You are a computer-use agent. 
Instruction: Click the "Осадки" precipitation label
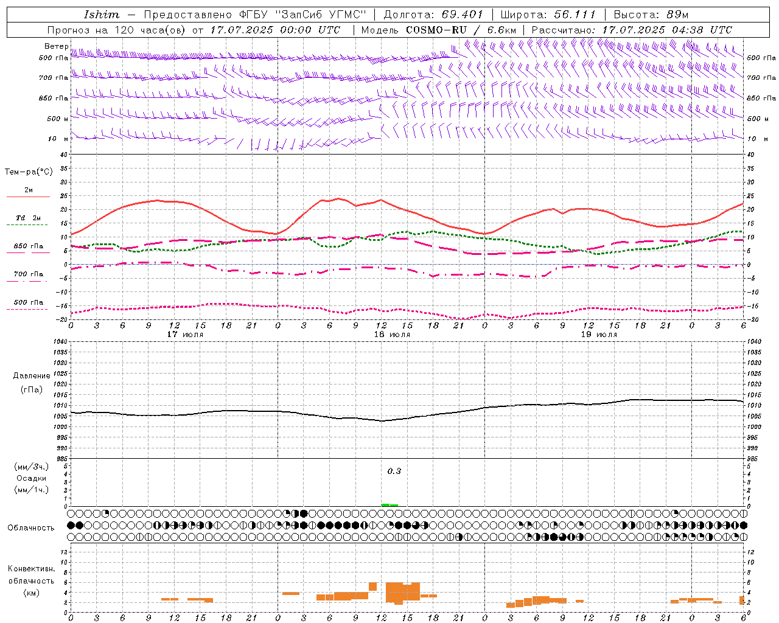tap(32, 478)
